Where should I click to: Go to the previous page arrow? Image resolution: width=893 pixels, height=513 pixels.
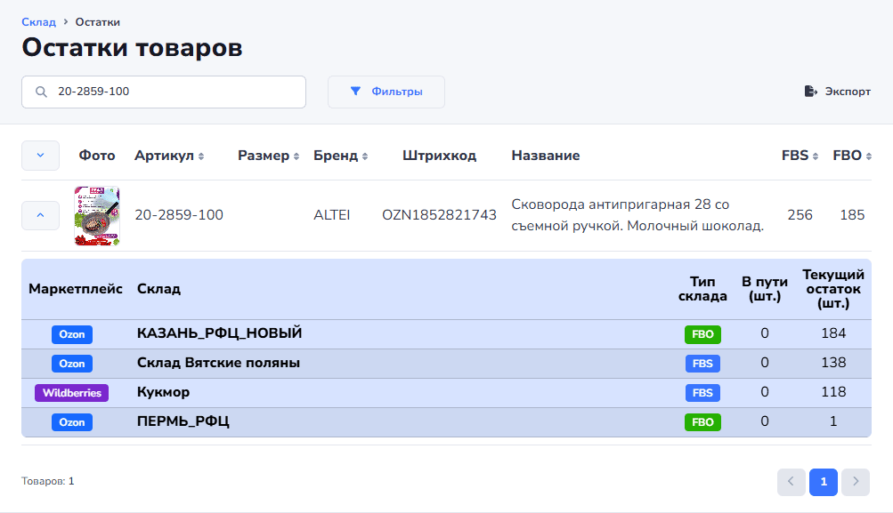[791, 482]
